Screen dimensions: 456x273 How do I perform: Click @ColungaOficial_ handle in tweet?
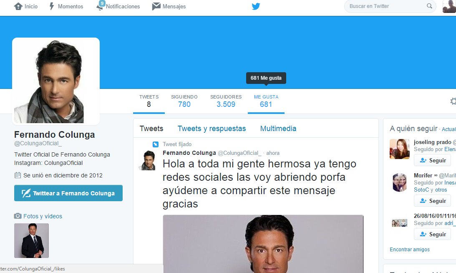tap(239, 153)
